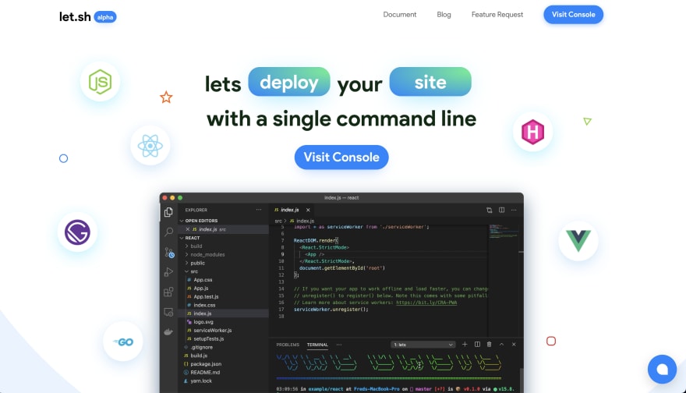Close the terminal panel with the X icon
This screenshot has height=393, width=686.
point(514,345)
